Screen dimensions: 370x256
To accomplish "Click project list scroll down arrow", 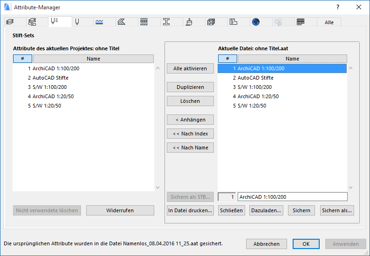I will coord(158,188).
